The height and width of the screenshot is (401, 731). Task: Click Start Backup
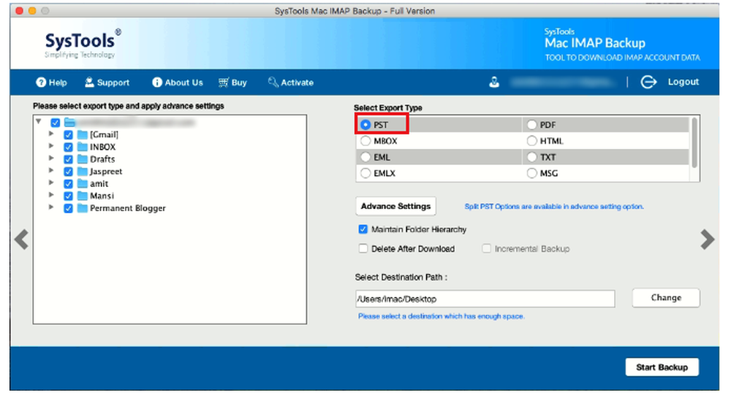click(662, 367)
